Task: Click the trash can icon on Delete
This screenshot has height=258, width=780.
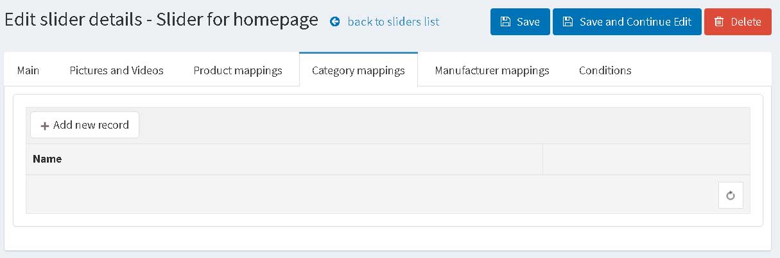Action: click(x=719, y=22)
